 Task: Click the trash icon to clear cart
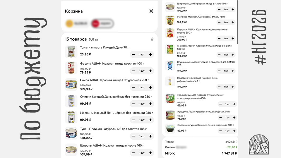click(152, 39)
